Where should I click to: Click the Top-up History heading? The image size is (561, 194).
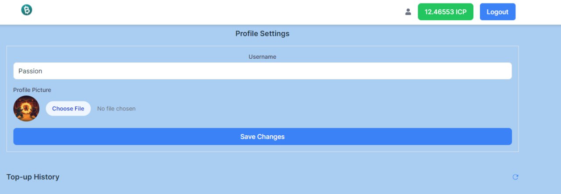(33, 177)
